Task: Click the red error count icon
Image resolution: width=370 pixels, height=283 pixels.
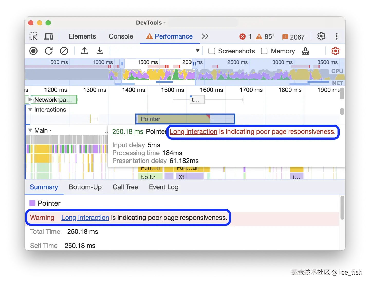Action: click(242, 37)
